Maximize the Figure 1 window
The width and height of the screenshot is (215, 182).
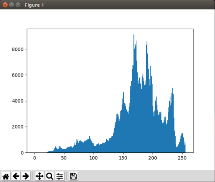(18, 5)
